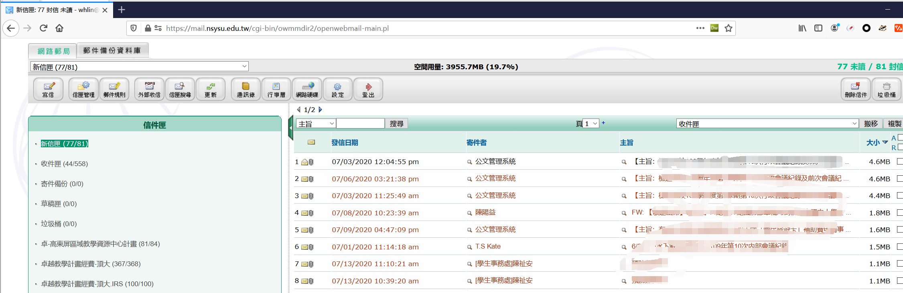
Task: Click date 07/08/2020 10:23:39 am
Action: (375, 213)
